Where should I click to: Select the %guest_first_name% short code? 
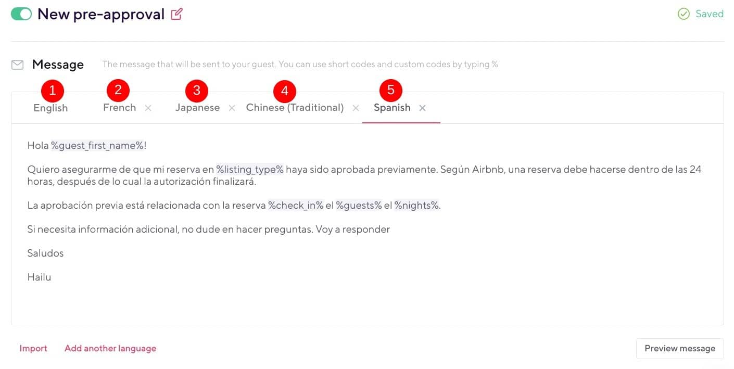[98, 145]
